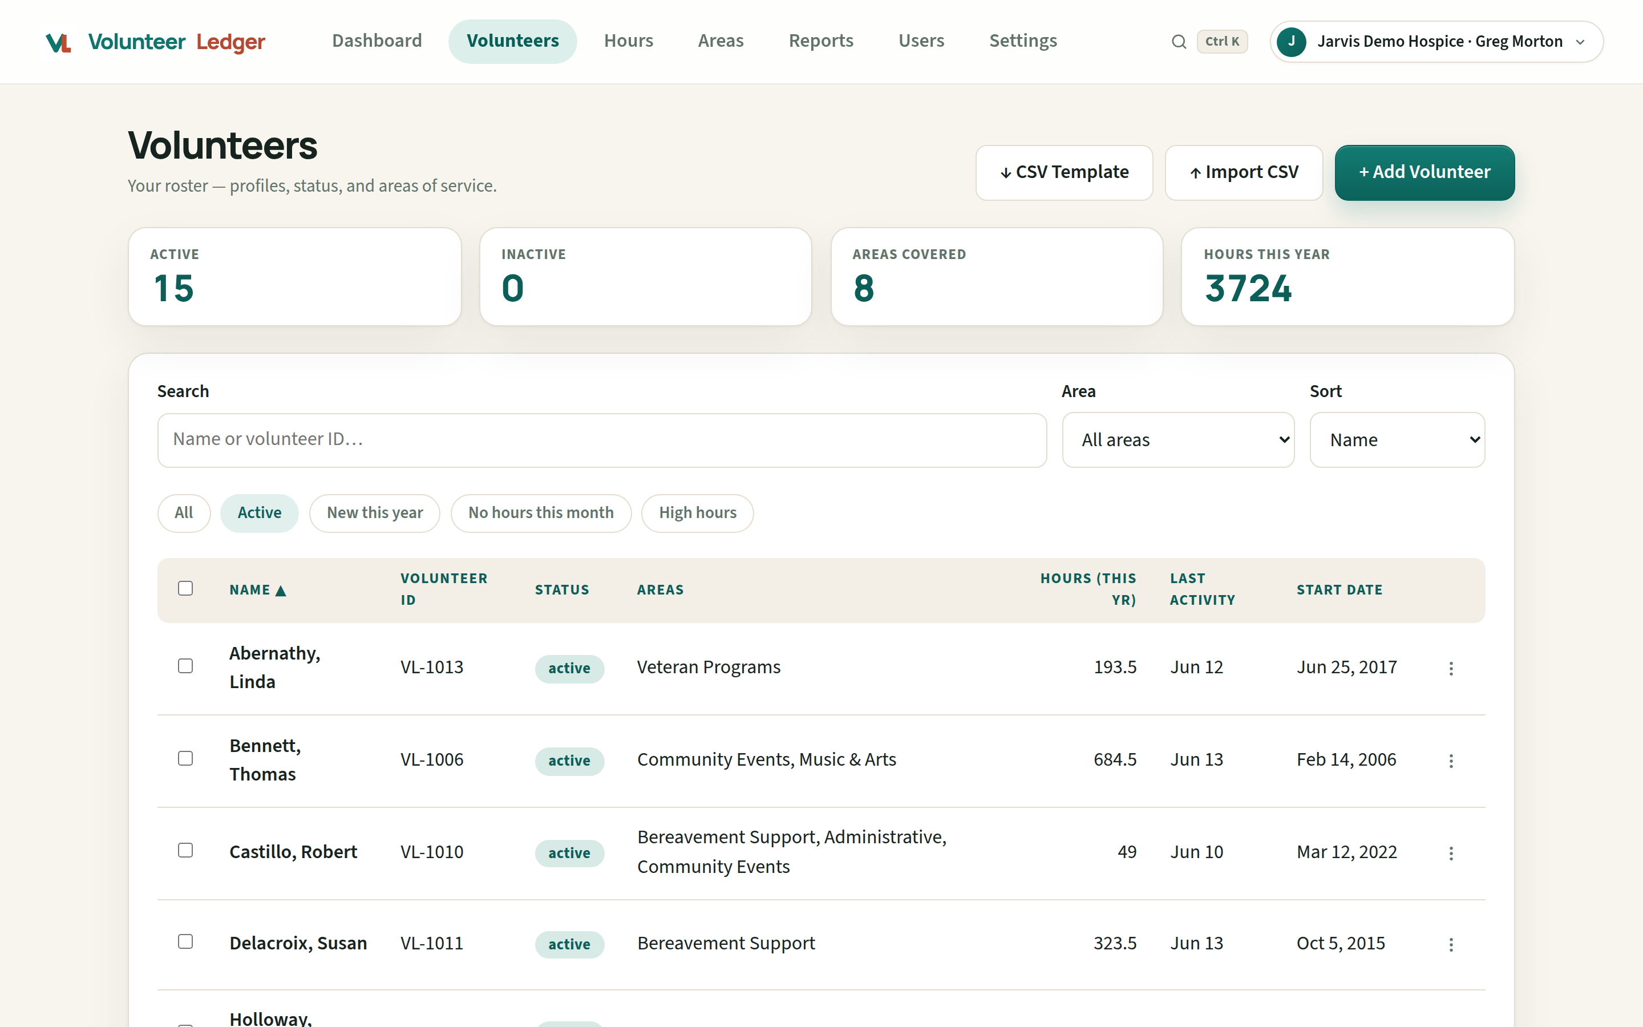Click the Areas Covered card
The width and height of the screenshot is (1643, 1027).
click(x=997, y=277)
